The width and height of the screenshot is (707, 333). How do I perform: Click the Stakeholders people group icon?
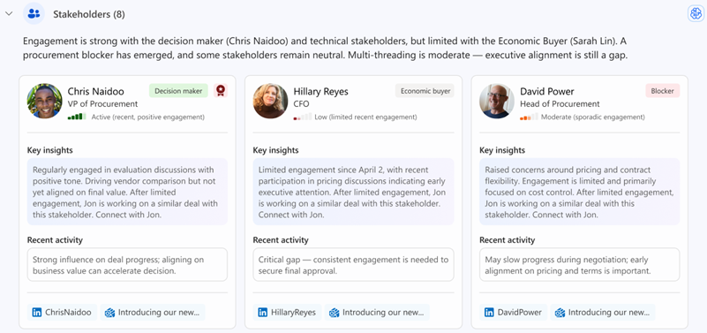[x=34, y=13]
